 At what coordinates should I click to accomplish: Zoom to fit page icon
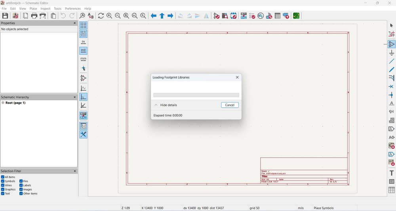pos(126,16)
